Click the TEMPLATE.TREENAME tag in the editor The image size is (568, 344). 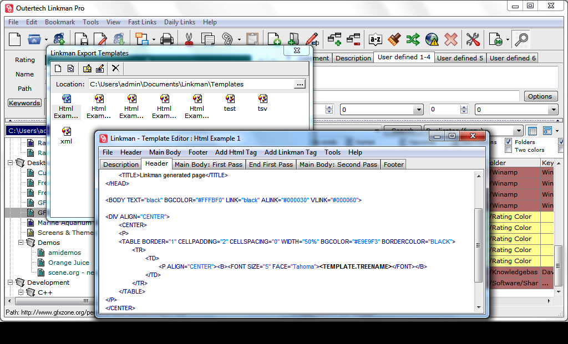pyautogui.click(x=357, y=266)
